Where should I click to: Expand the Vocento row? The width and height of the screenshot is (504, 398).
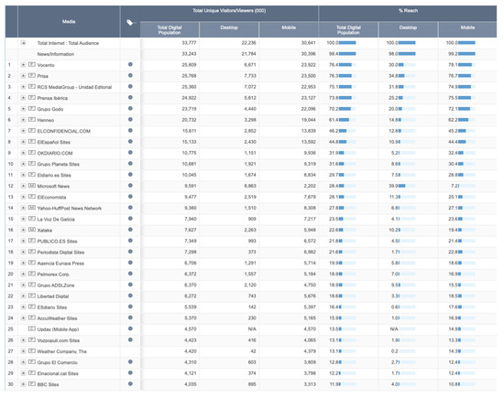(23, 65)
